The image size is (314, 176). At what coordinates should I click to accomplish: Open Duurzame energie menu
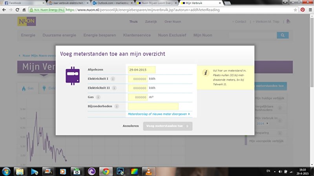click(x=59, y=35)
